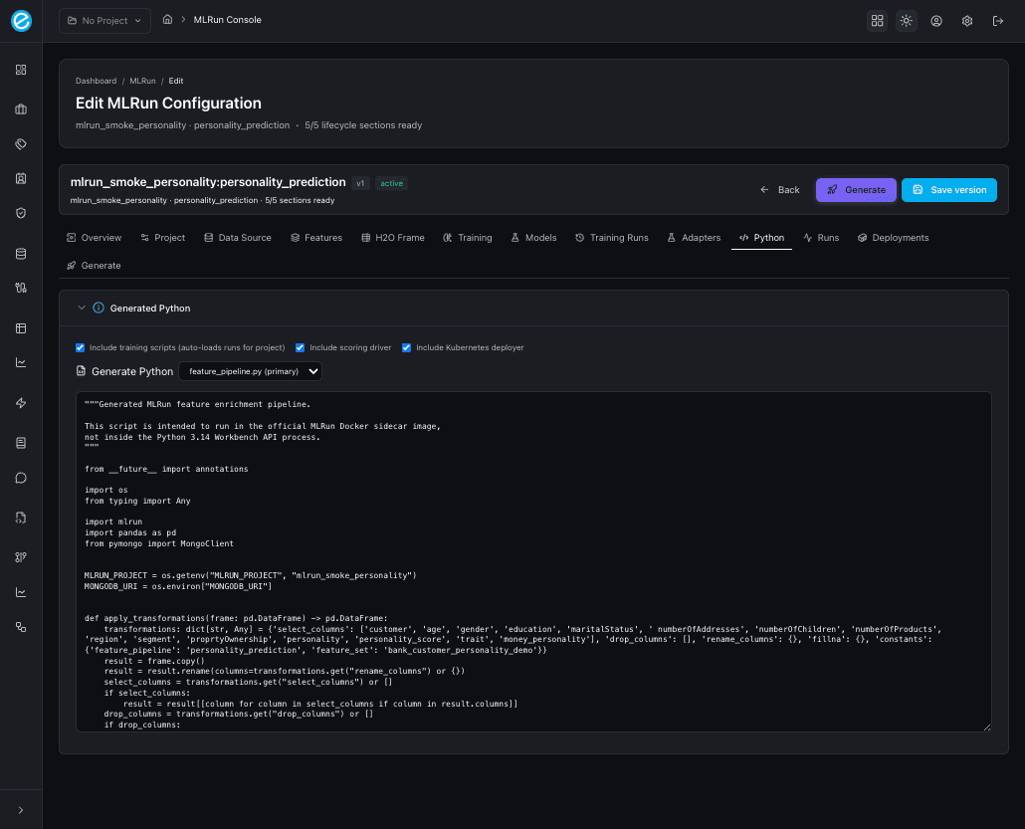Click the lightning bolt sidebar icon
Viewport: 1025px width, 829px height.
pos(20,403)
